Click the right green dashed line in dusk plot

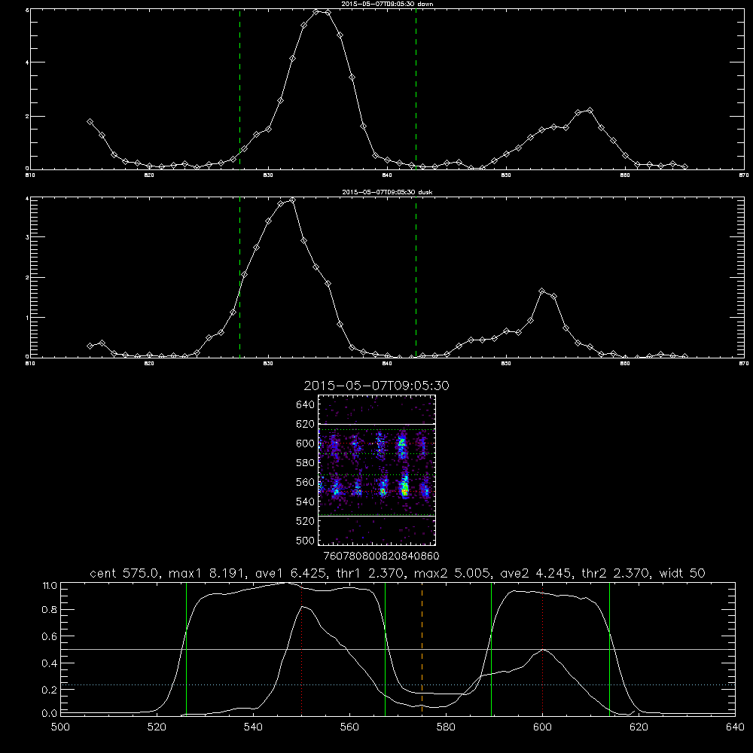(416, 277)
